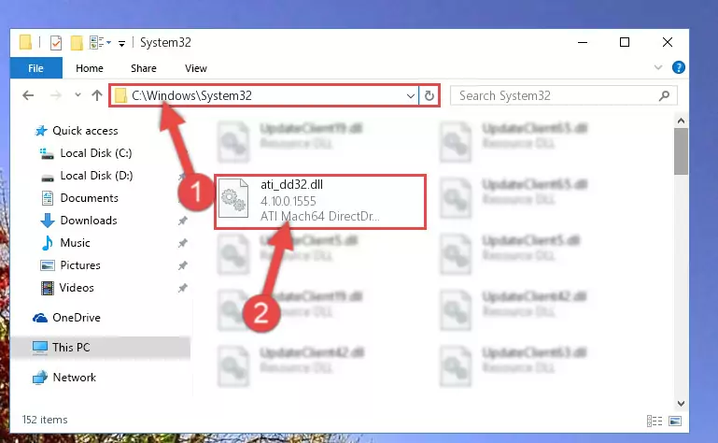This screenshot has width=718, height=443.
Task: Go back using the back arrow
Action: tap(28, 95)
